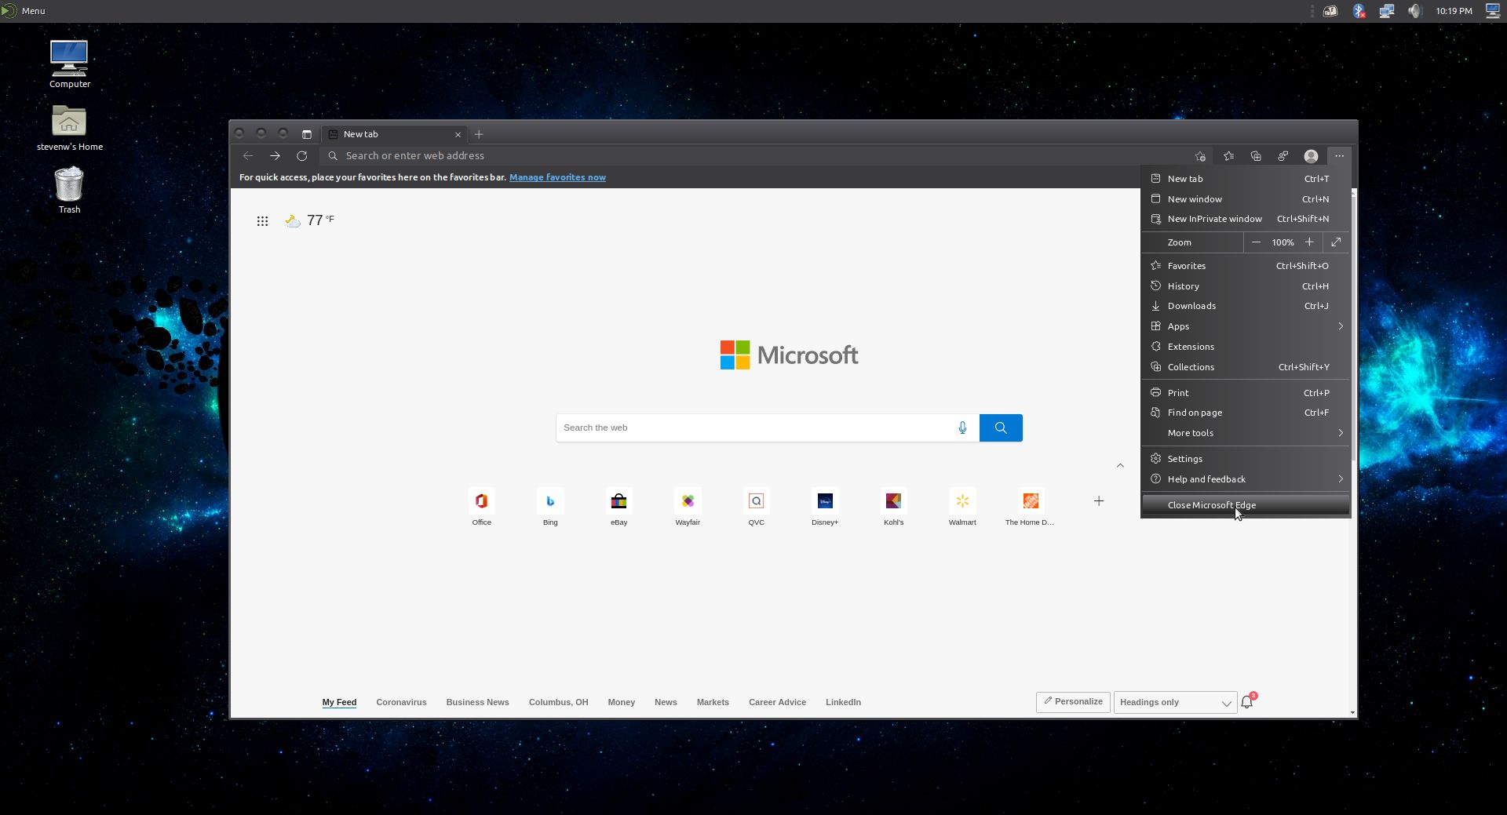
Task: Add this page to favorites star-plus icon
Action: [x=1200, y=156]
